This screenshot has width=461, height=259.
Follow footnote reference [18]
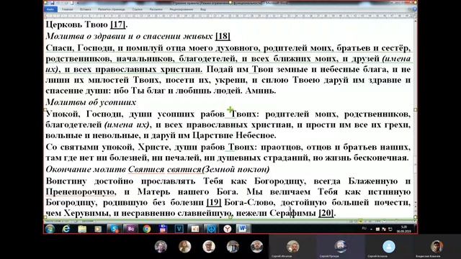223,36
